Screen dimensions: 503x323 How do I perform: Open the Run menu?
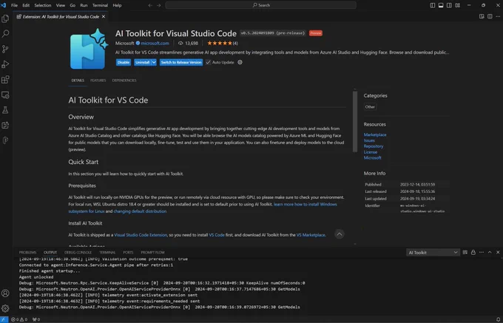click(x=84, y=5)
